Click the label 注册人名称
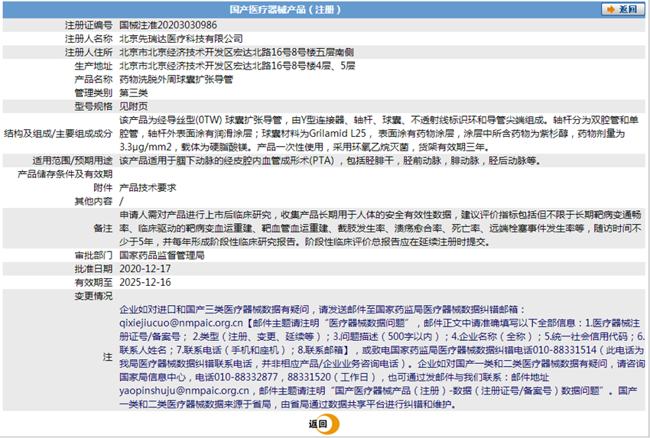The width and height of the screenshot is (650, 438). click(x=89, y=39)
